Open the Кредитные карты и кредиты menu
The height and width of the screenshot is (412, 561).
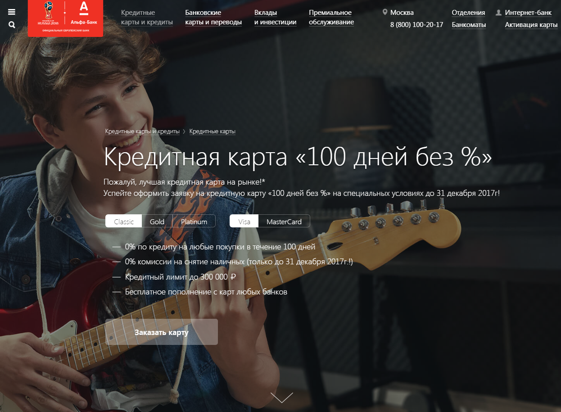tap(147, 17)
